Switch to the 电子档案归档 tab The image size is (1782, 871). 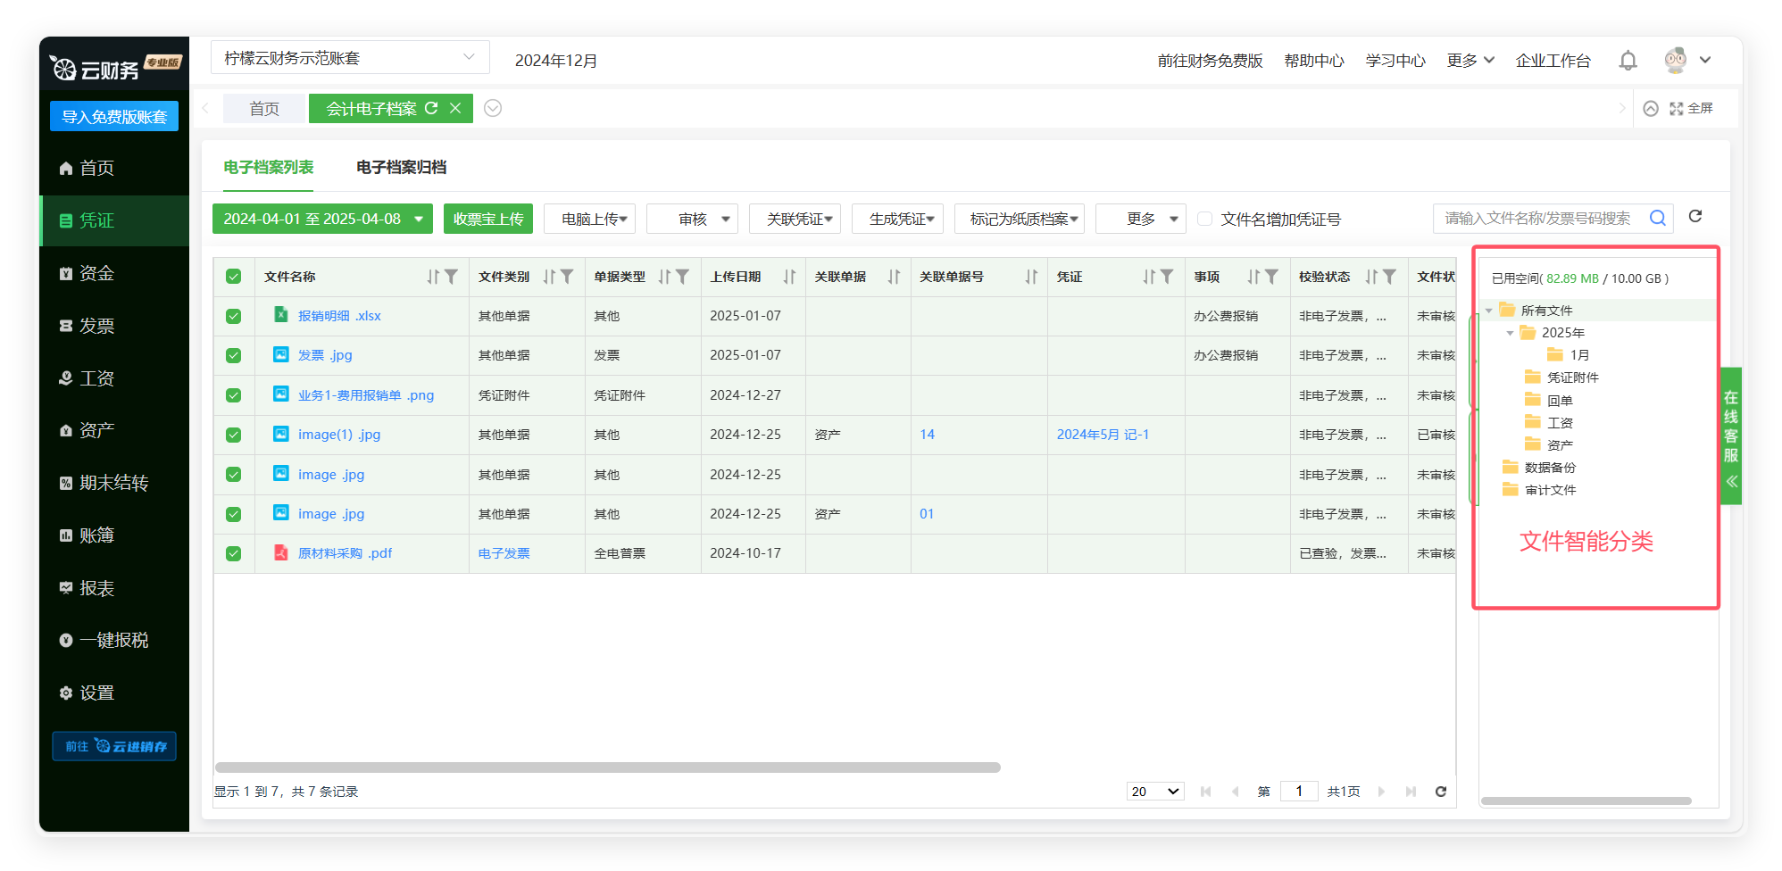[x=401, y=167]
